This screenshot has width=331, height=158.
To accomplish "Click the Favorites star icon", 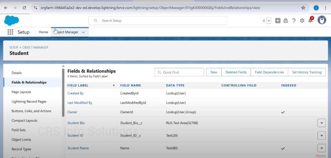I will point(264,21).
